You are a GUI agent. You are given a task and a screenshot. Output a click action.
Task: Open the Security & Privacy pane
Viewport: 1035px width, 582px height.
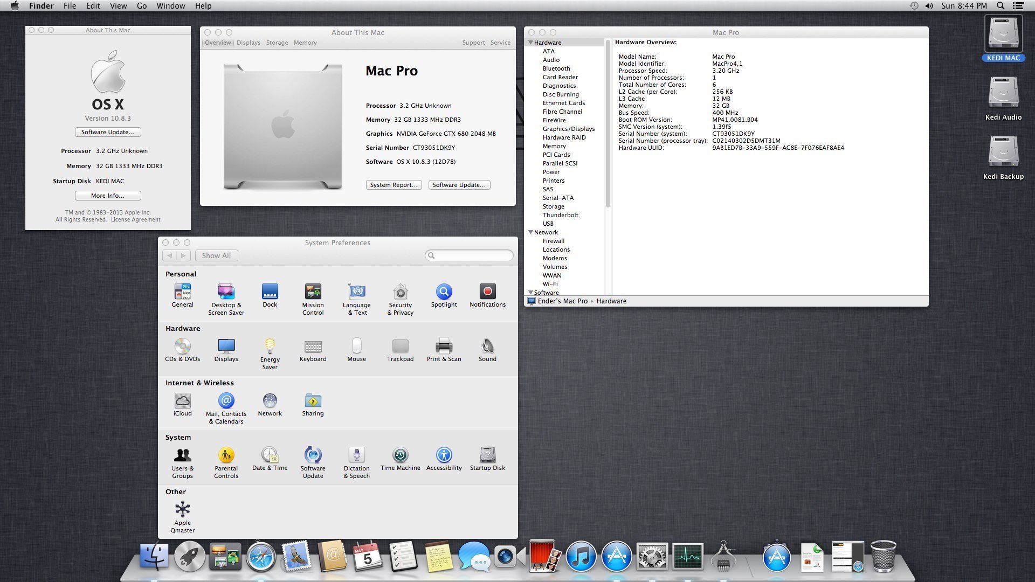tap(400, 292)
